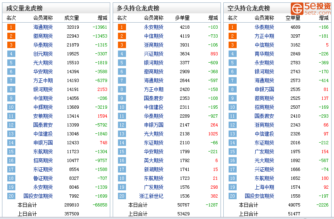Click short position value 3297

click(x=295, y=36)
